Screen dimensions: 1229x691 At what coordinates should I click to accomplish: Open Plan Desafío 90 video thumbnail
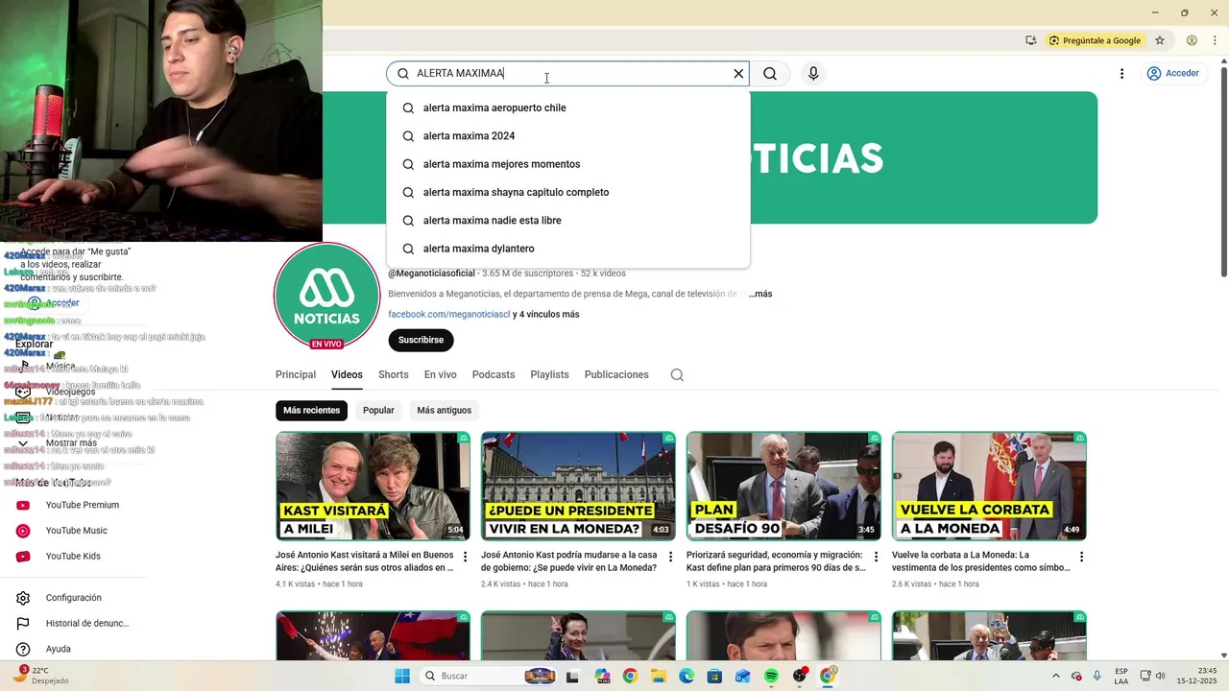pos(783,486)
